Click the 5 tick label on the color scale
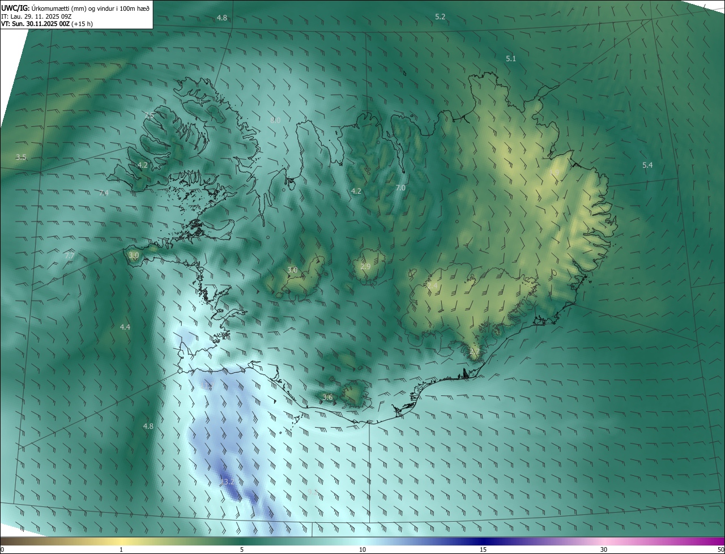The height and width of the screenshot is (554, 725). (242, 549)
